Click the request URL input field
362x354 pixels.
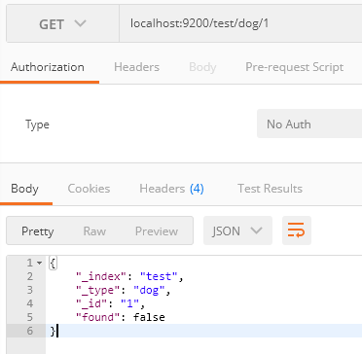240,24
